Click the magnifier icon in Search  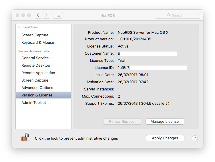(168, 15)
